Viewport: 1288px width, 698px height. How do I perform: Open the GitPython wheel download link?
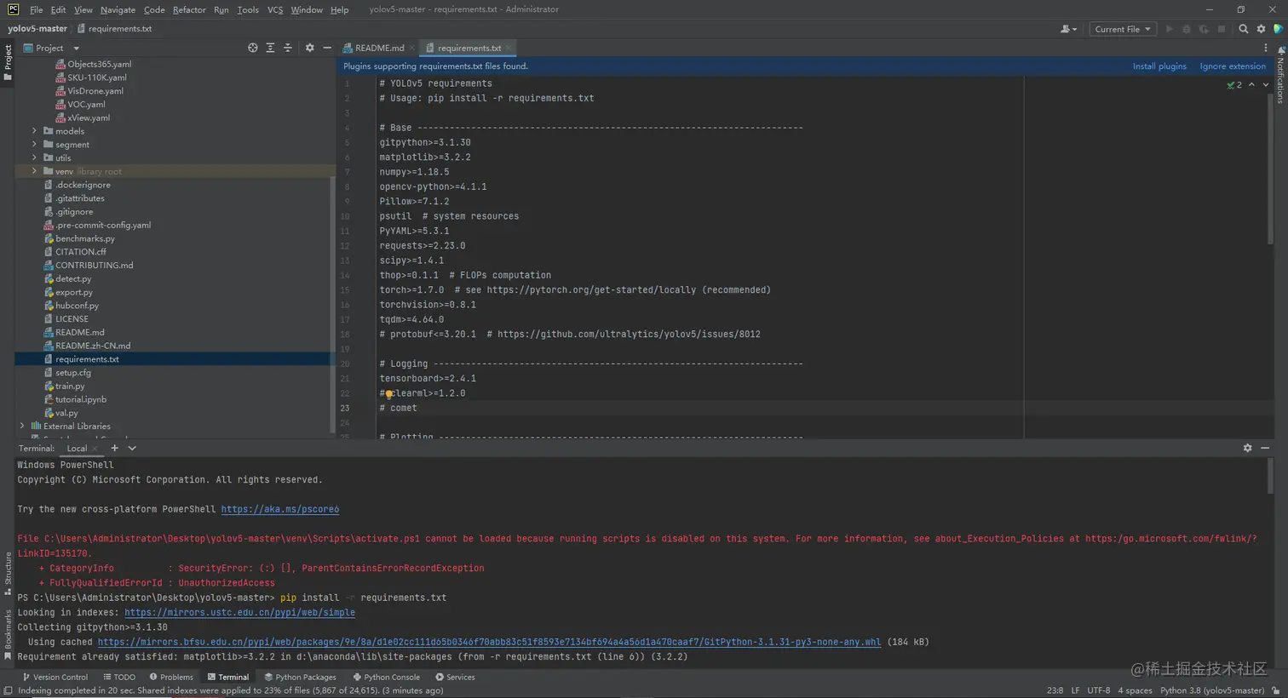pos(489,642)
